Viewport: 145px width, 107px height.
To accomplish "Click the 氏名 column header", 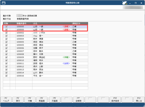I will pyautogui.click(x=52, y=23).
